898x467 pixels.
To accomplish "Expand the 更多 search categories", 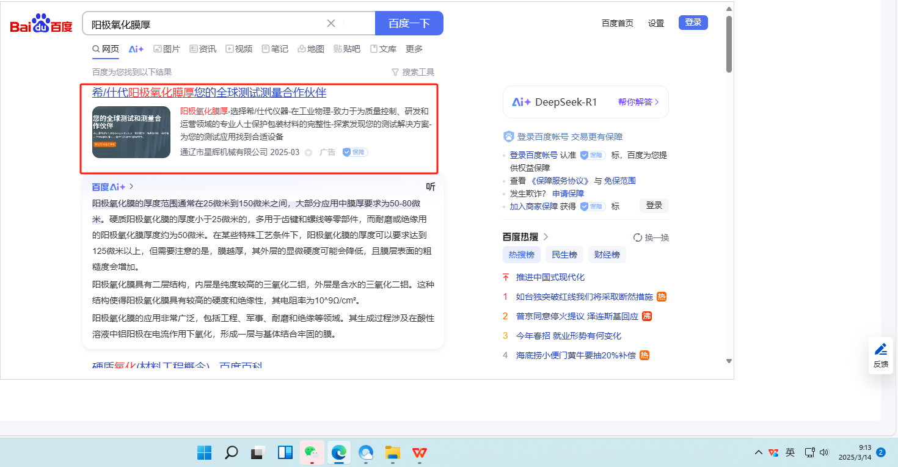I will click(x=414, y=49).
